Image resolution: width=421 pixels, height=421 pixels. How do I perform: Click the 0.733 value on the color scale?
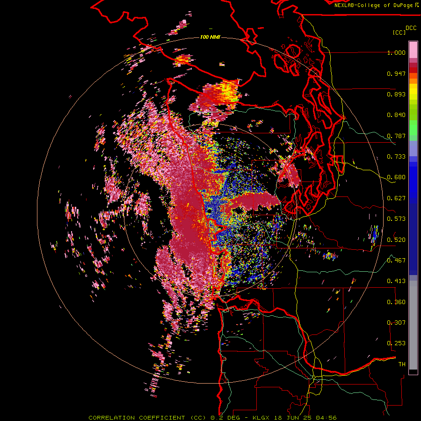coord(396,157)
